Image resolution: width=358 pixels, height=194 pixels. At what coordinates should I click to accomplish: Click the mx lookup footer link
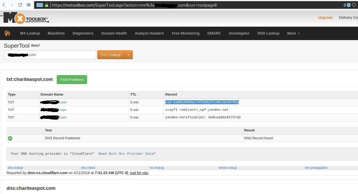pyautogui.click(x=157, y=168)
